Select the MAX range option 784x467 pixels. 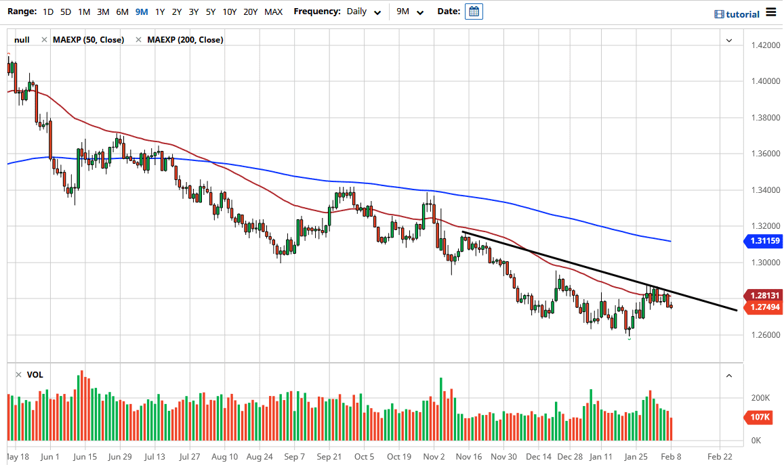pos(273,11)
